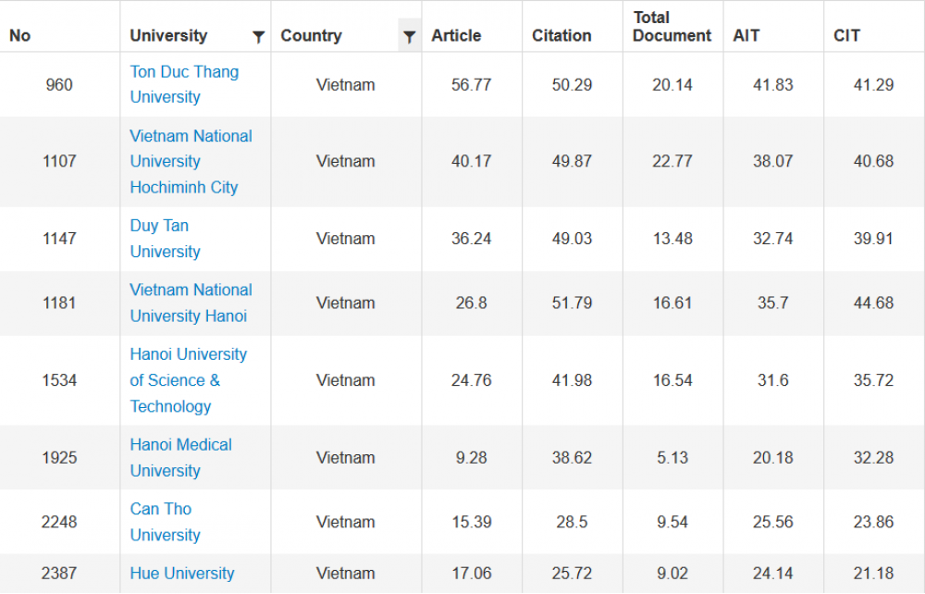
Task: Open the Hanoi Medical University link
Action: pyautogui.click(x=180, y=457)
